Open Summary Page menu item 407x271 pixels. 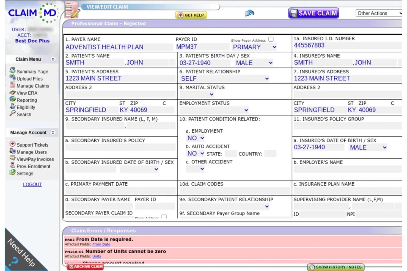click(x=32, y=71)
